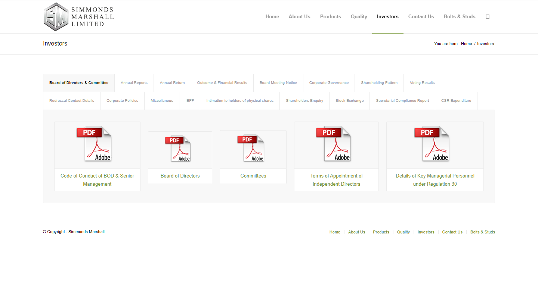
Task: Open Bolts & Studs in top navigation
Action: point(460,17)
